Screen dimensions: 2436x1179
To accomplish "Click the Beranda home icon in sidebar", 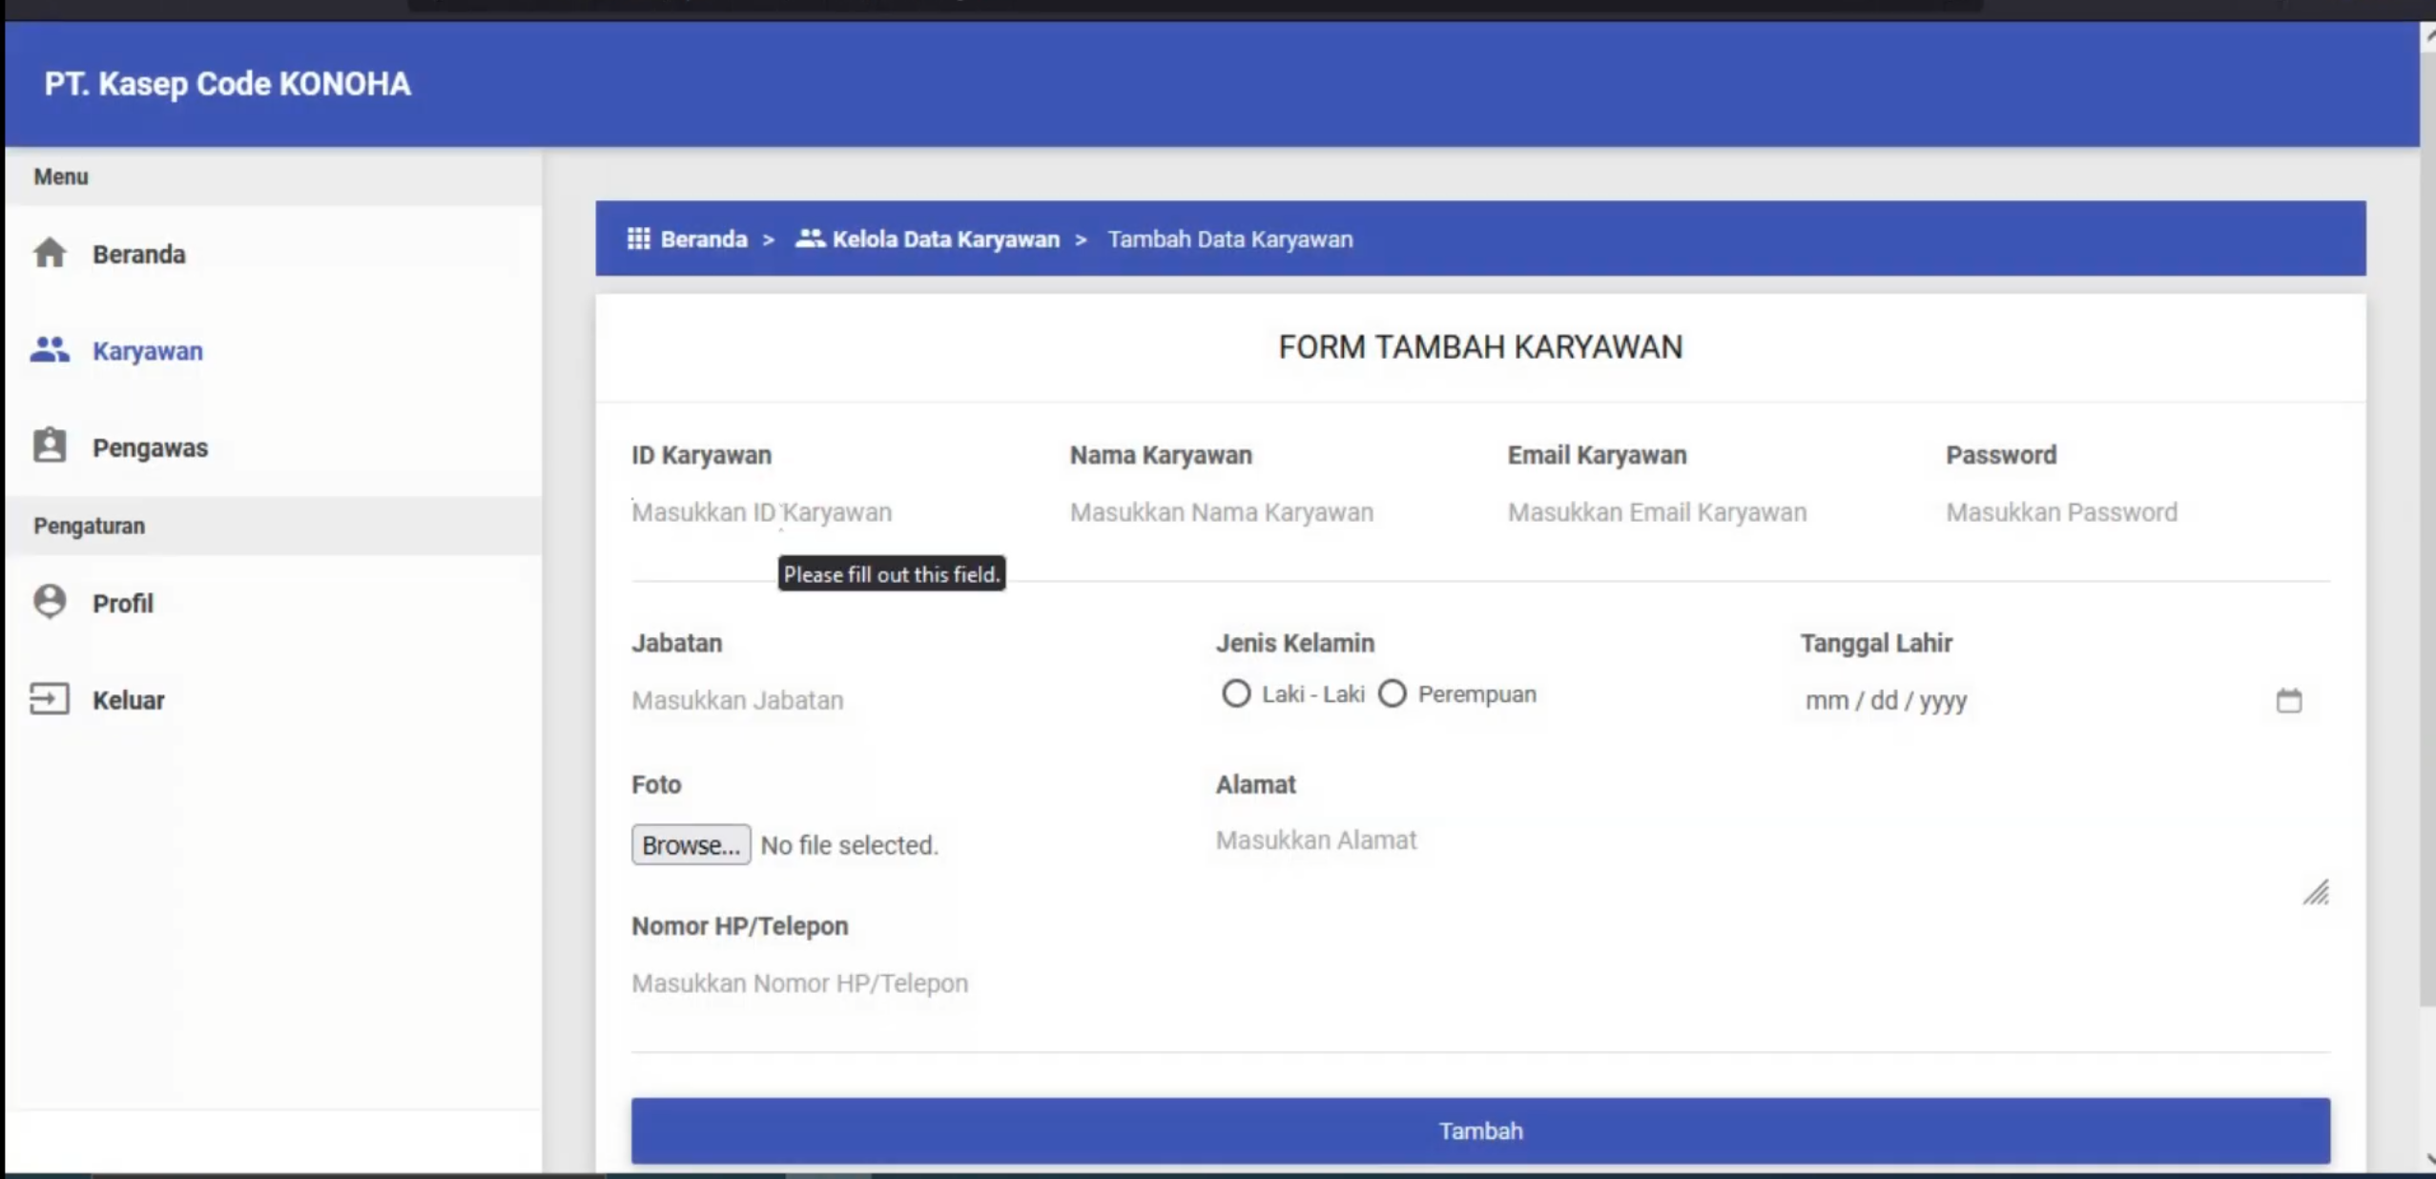I will [50, 253].
